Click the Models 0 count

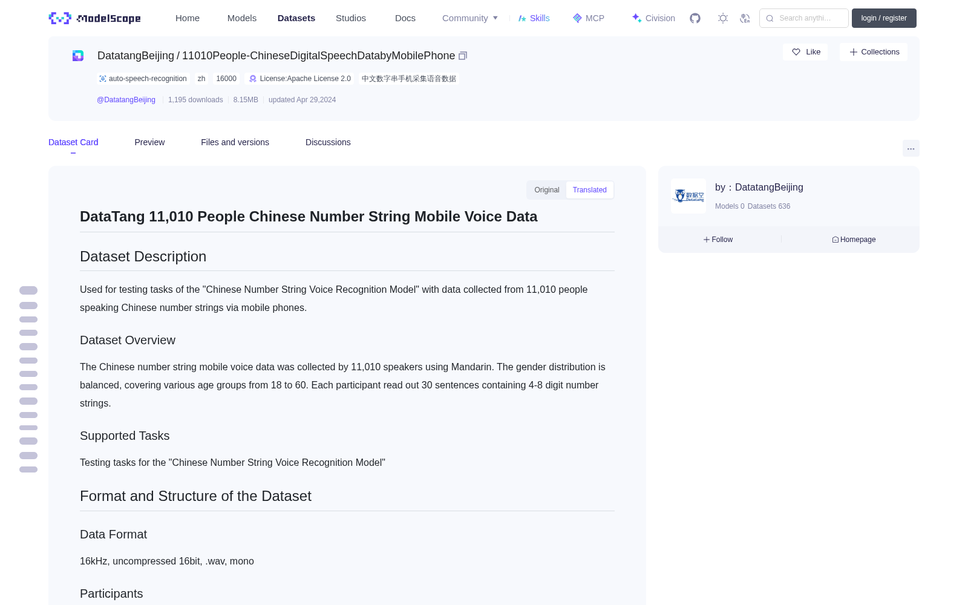click(x=730, y=206)
